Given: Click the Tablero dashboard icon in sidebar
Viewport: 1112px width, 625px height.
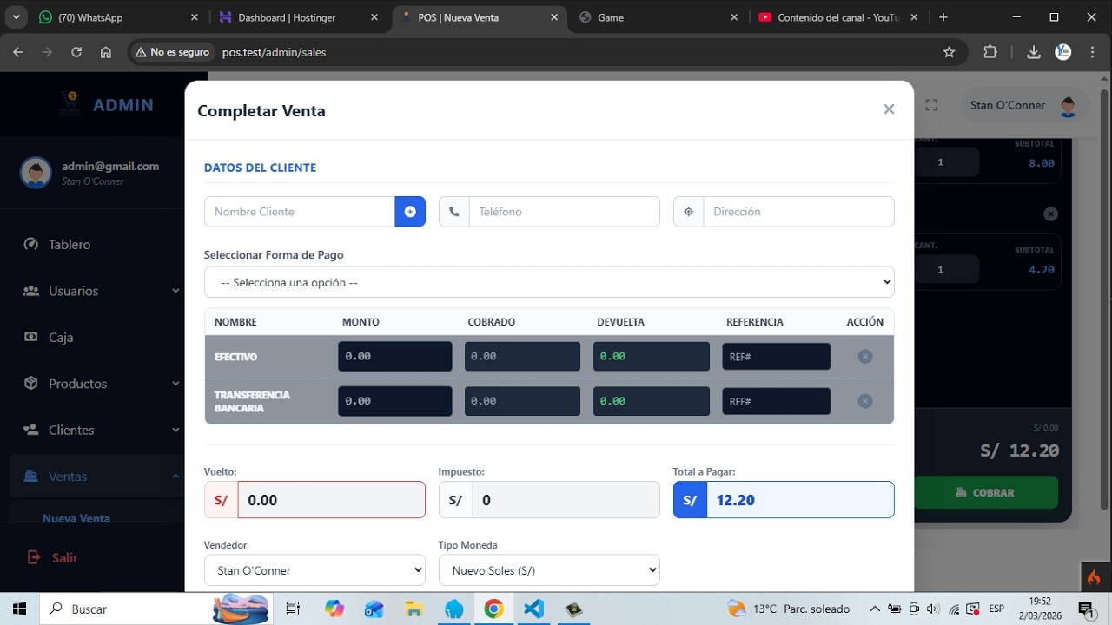Looking at the screenshot, I should pos(31,244).
